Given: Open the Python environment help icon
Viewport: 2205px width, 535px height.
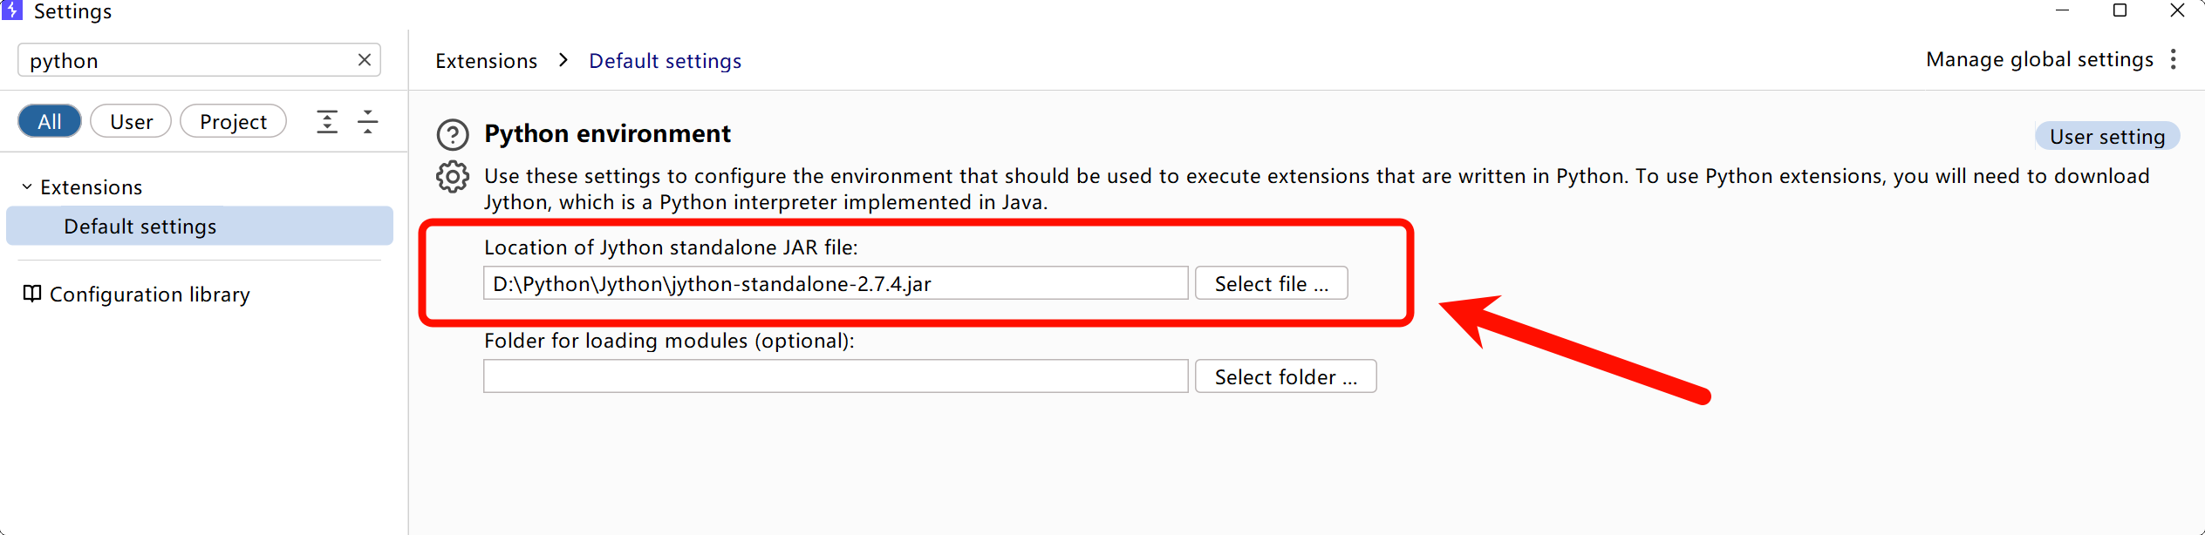Looking at the screenshot, I should 453,135.
